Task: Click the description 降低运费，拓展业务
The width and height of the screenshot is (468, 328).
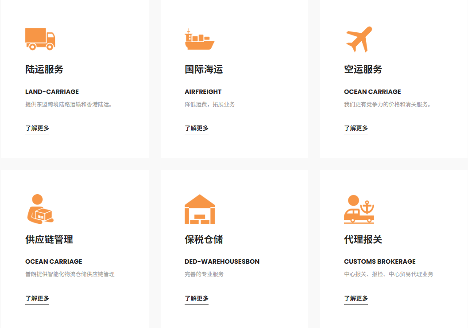Action: 209,105
